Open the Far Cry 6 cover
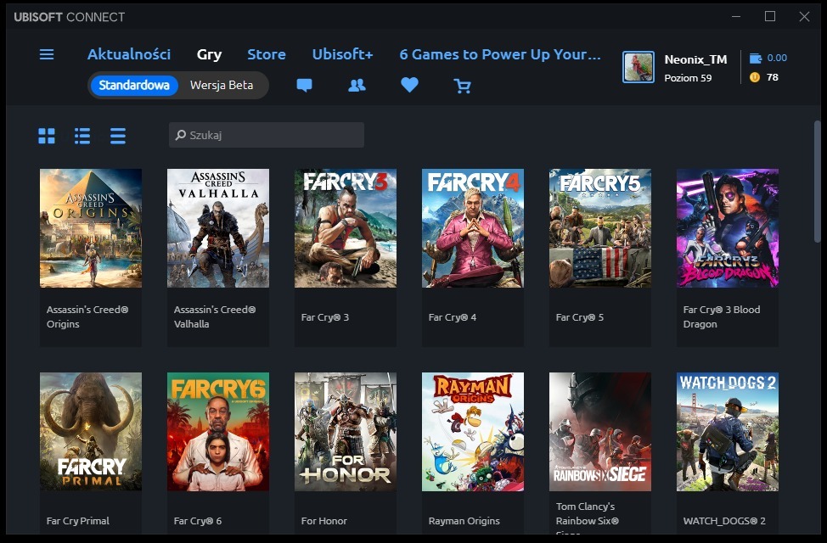 click(218, 432)
